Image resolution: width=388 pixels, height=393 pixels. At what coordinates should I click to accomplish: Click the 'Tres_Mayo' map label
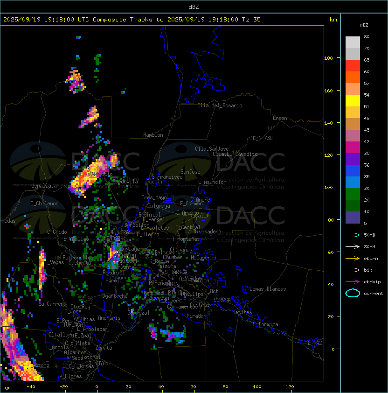pos(154,197)
